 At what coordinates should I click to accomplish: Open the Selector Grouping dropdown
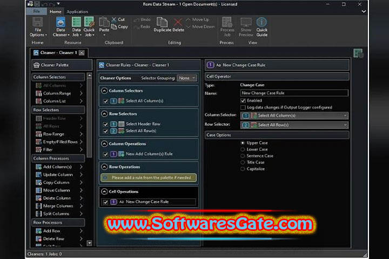coord(187,78)
